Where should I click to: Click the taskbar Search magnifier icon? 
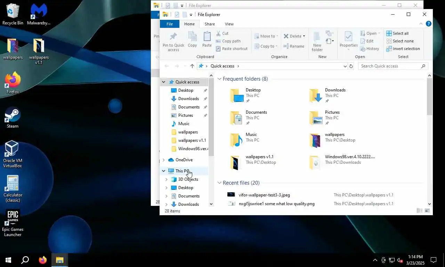click(x=25, y=260)
